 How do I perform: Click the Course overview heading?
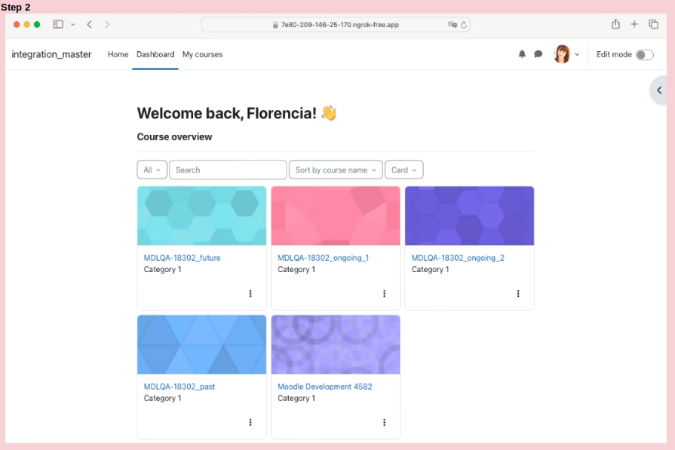pyautogui.click(x=174, y=136)
